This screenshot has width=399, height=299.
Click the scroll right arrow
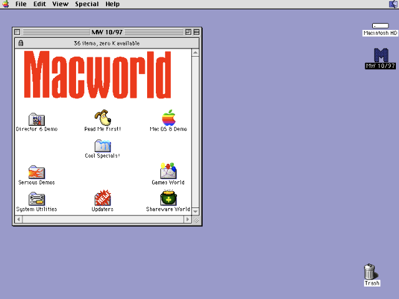pos(188,219)
